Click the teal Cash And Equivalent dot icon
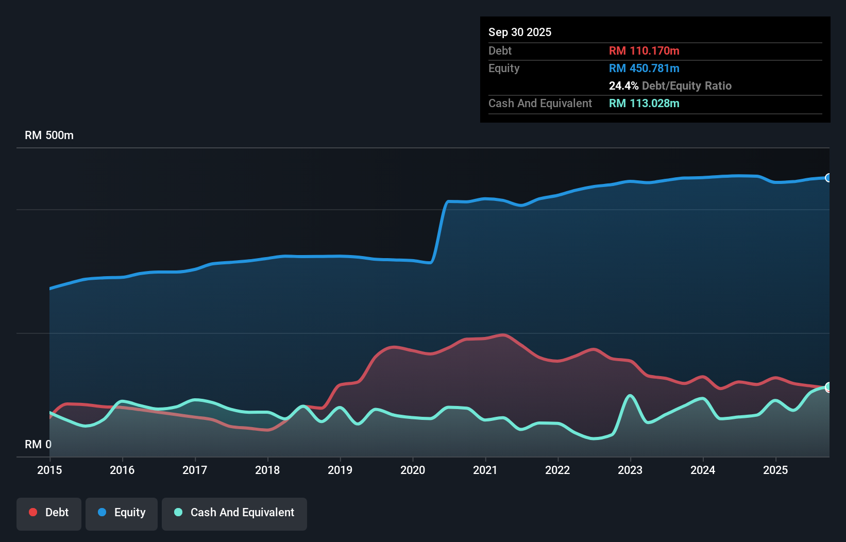 pos(177,512)
